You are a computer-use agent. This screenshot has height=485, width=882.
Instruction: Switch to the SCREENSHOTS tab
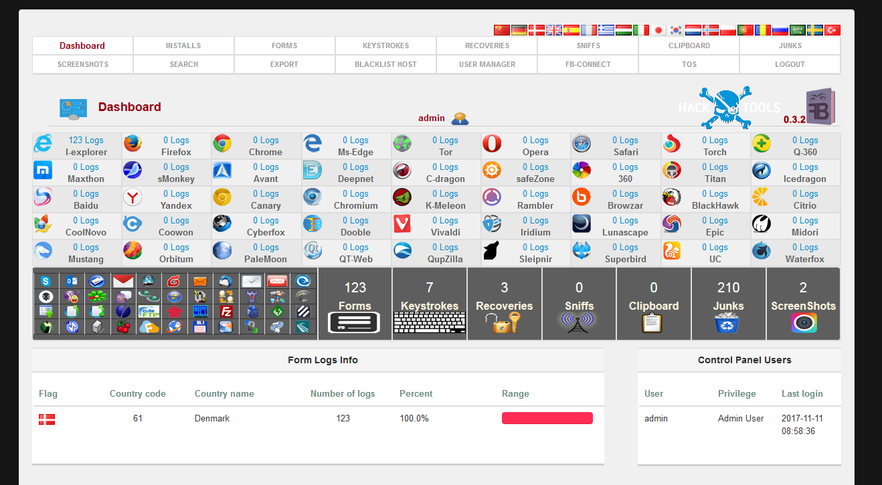click(x=82, y=64)
